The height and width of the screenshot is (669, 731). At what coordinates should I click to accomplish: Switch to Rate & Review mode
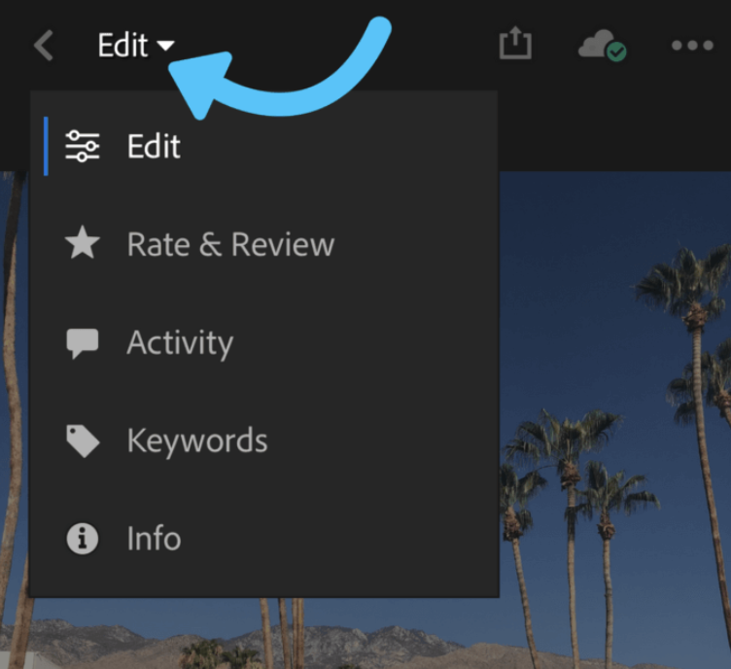tap(230, 244)
